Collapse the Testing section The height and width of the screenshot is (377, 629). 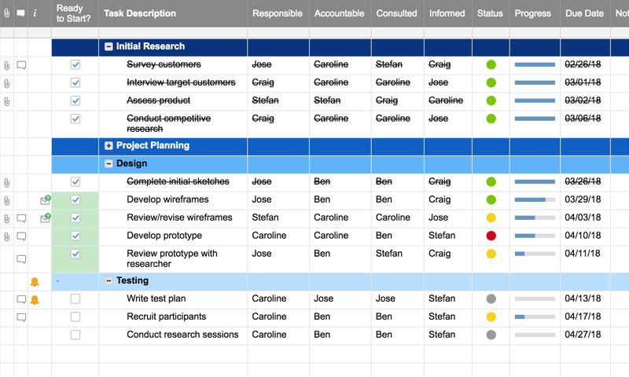point(109,281)
